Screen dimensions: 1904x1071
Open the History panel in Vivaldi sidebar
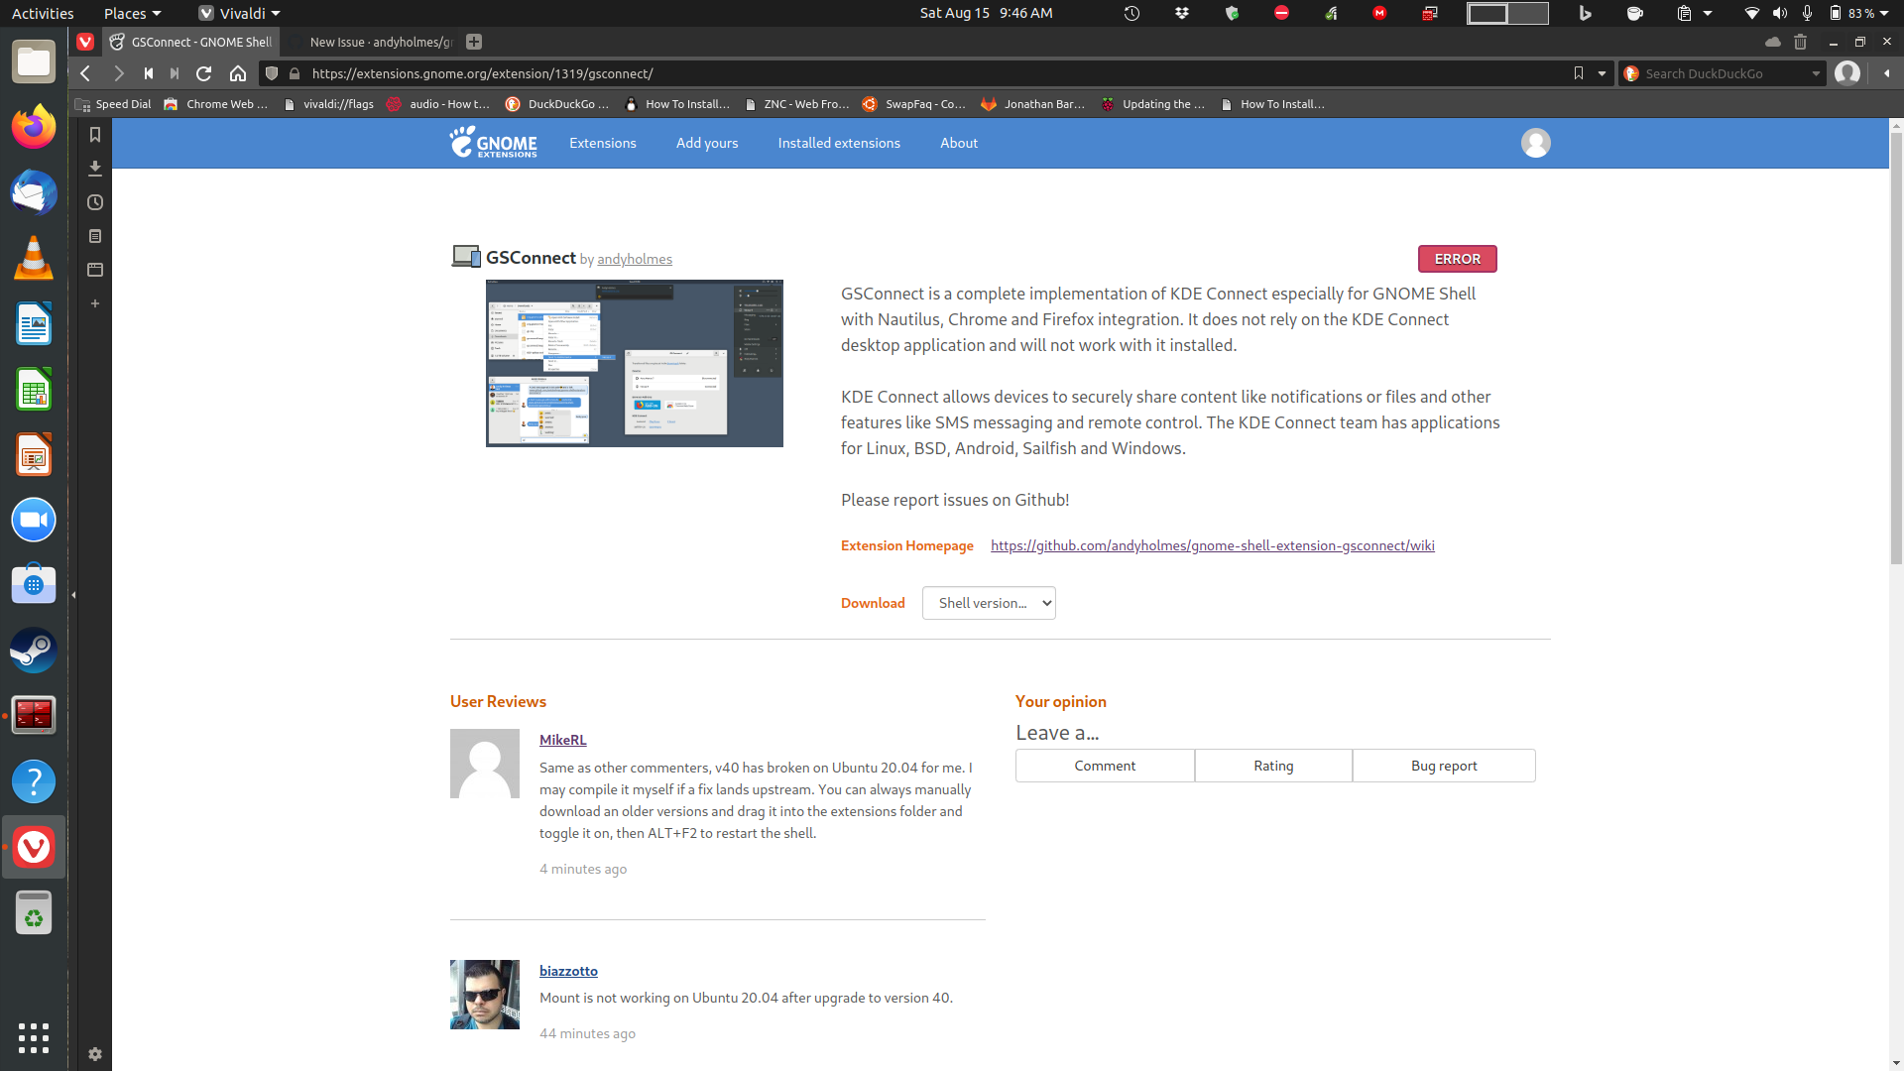pyautogui.click(x=95, y=202)
